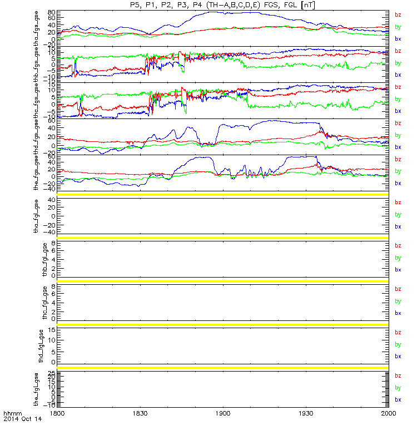Click the 5 tick value in thd_fgl panel
The image size is (417, 445).
tap(53, 352)
